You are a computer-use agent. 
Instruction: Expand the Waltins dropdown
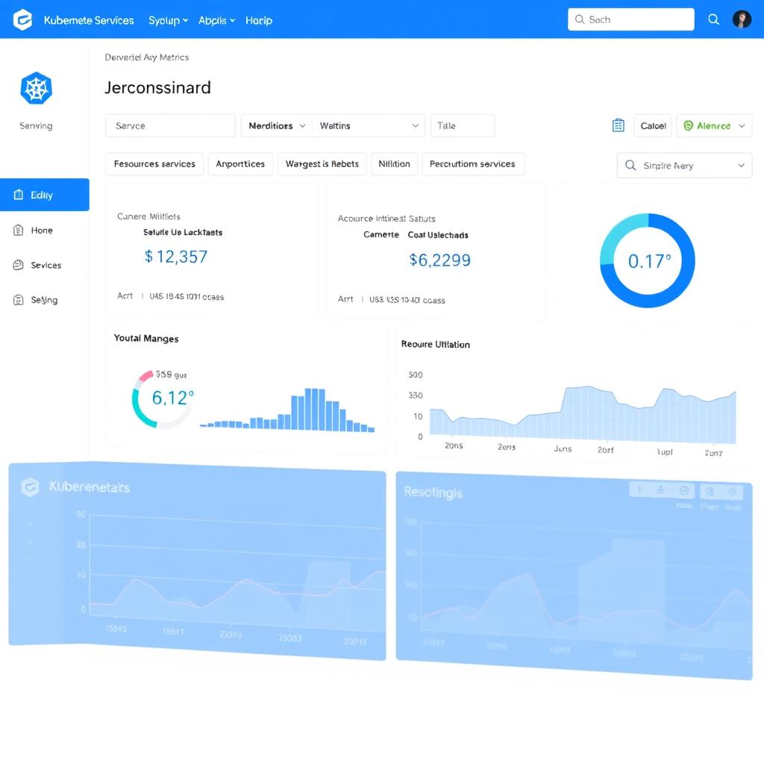click(x=369, y=125)
